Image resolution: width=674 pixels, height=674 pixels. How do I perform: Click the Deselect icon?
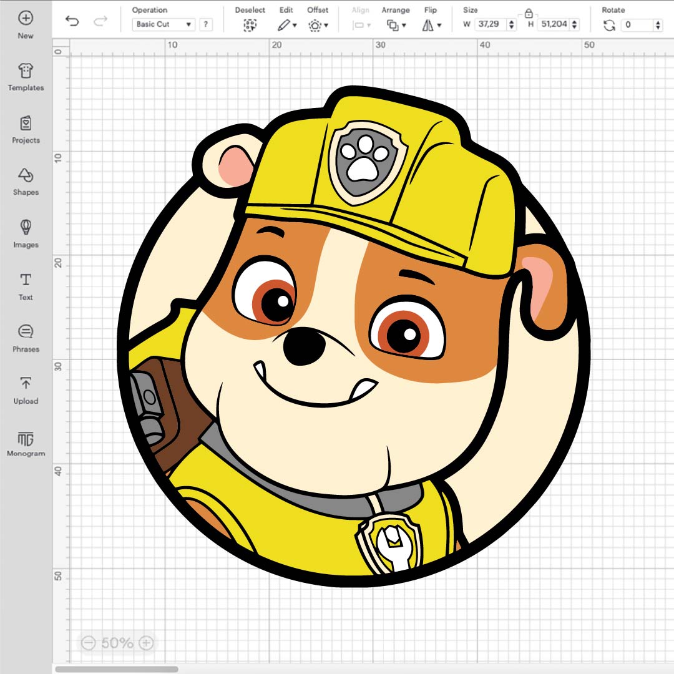pyautogui.click(x=250, y=26)
